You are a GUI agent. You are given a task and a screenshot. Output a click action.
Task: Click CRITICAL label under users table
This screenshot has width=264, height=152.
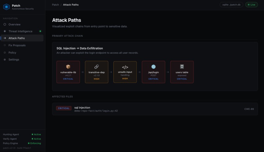182,79
